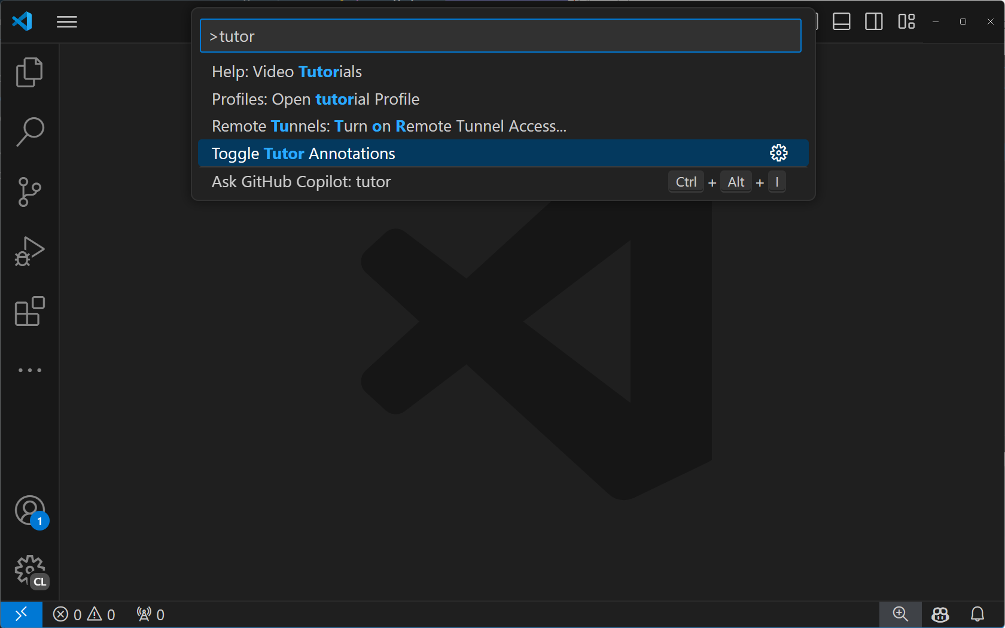Open the Explorer sidebar icon
The width and height of the screenshot is (1005, 628).
[29, 72]
